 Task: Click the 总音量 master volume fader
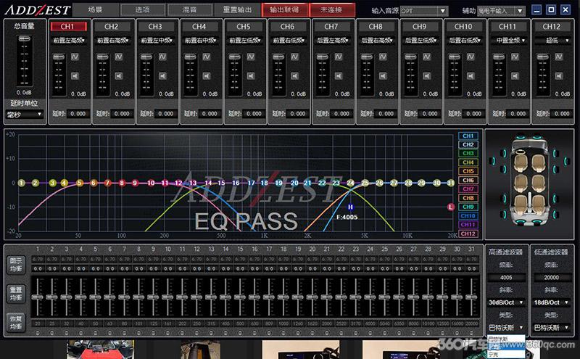(25, 39)
